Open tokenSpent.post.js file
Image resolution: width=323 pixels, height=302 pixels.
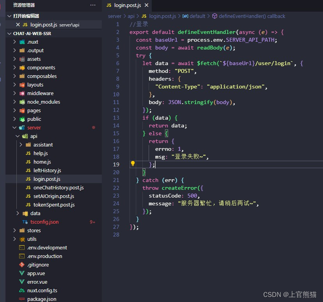[53, 205]
